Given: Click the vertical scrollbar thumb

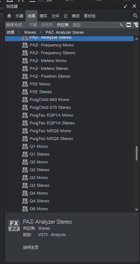Looking at the screenshot, I should (136, 153).
